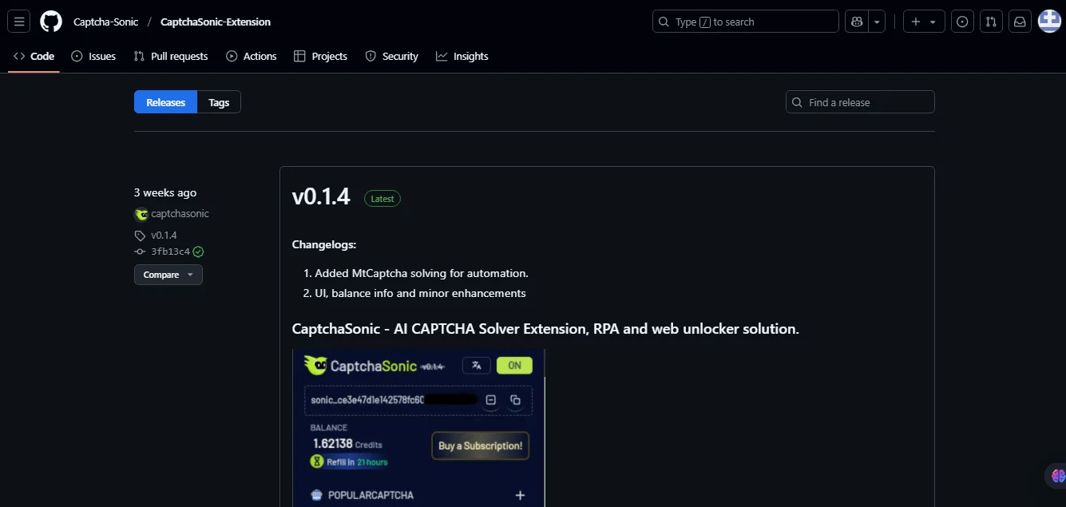Toggle the Releases view button

[165, 102]
